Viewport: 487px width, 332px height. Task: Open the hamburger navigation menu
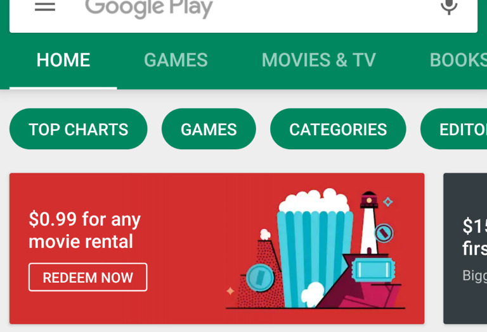[45, 6]
